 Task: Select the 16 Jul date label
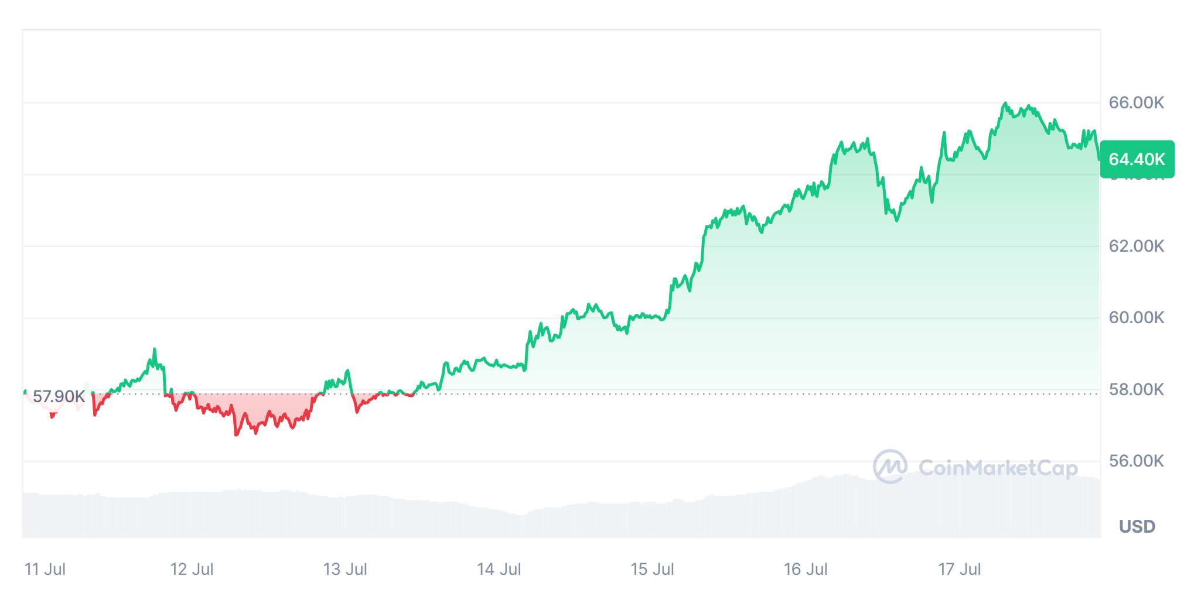(806, 569)
